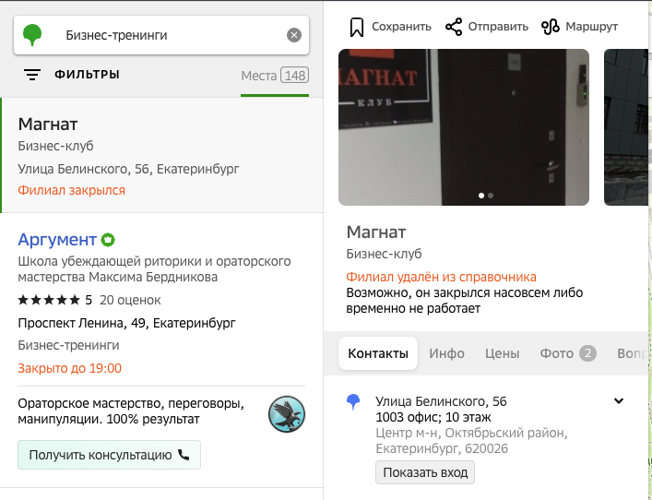The image size is (652, 500).
Task: Click the green tree logo in search bar
Action: pos(32,35)
